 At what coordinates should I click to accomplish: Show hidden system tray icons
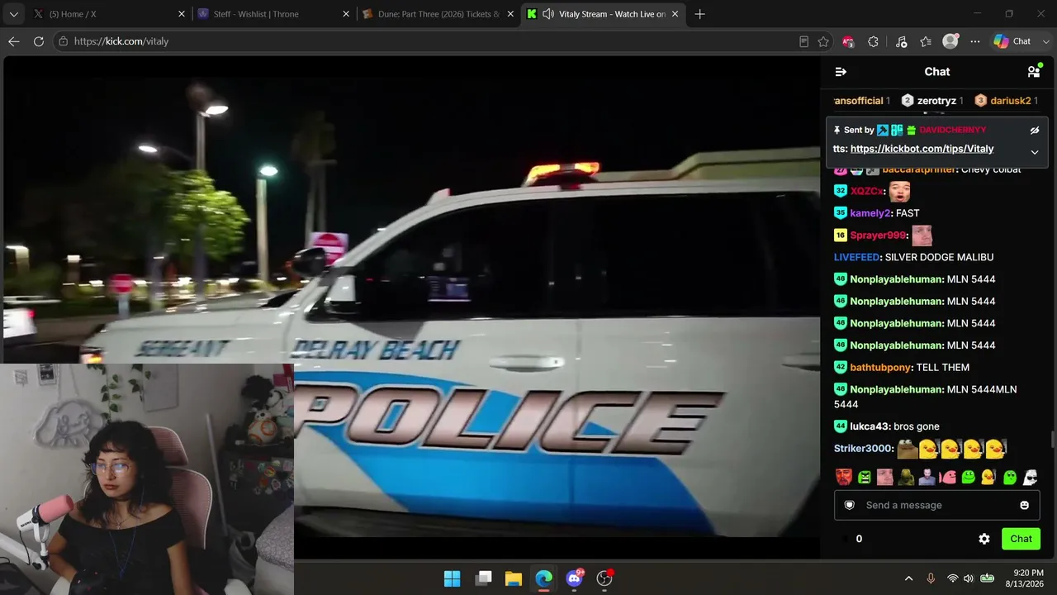point(909,578)
